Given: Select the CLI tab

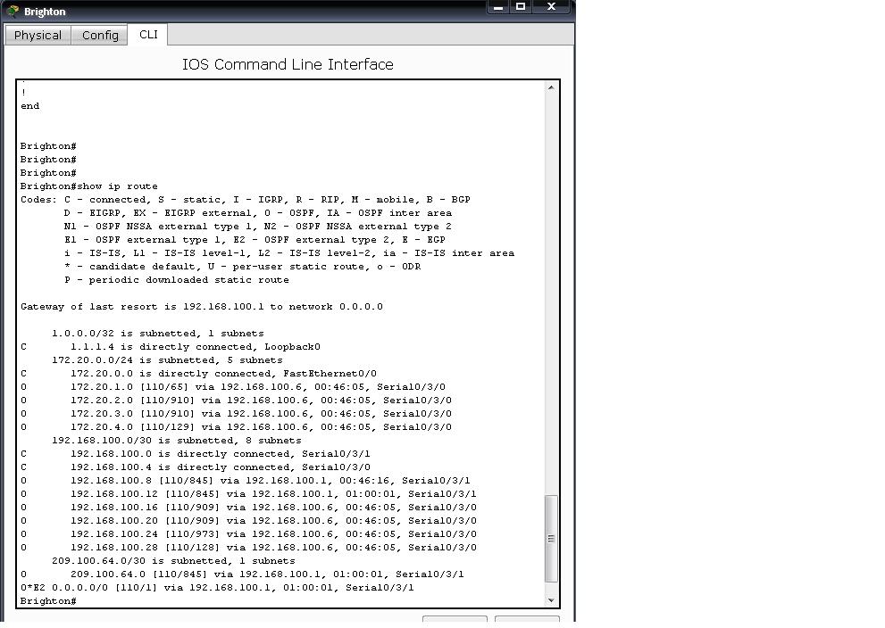Looking at the screenshot, I should 148,35.
